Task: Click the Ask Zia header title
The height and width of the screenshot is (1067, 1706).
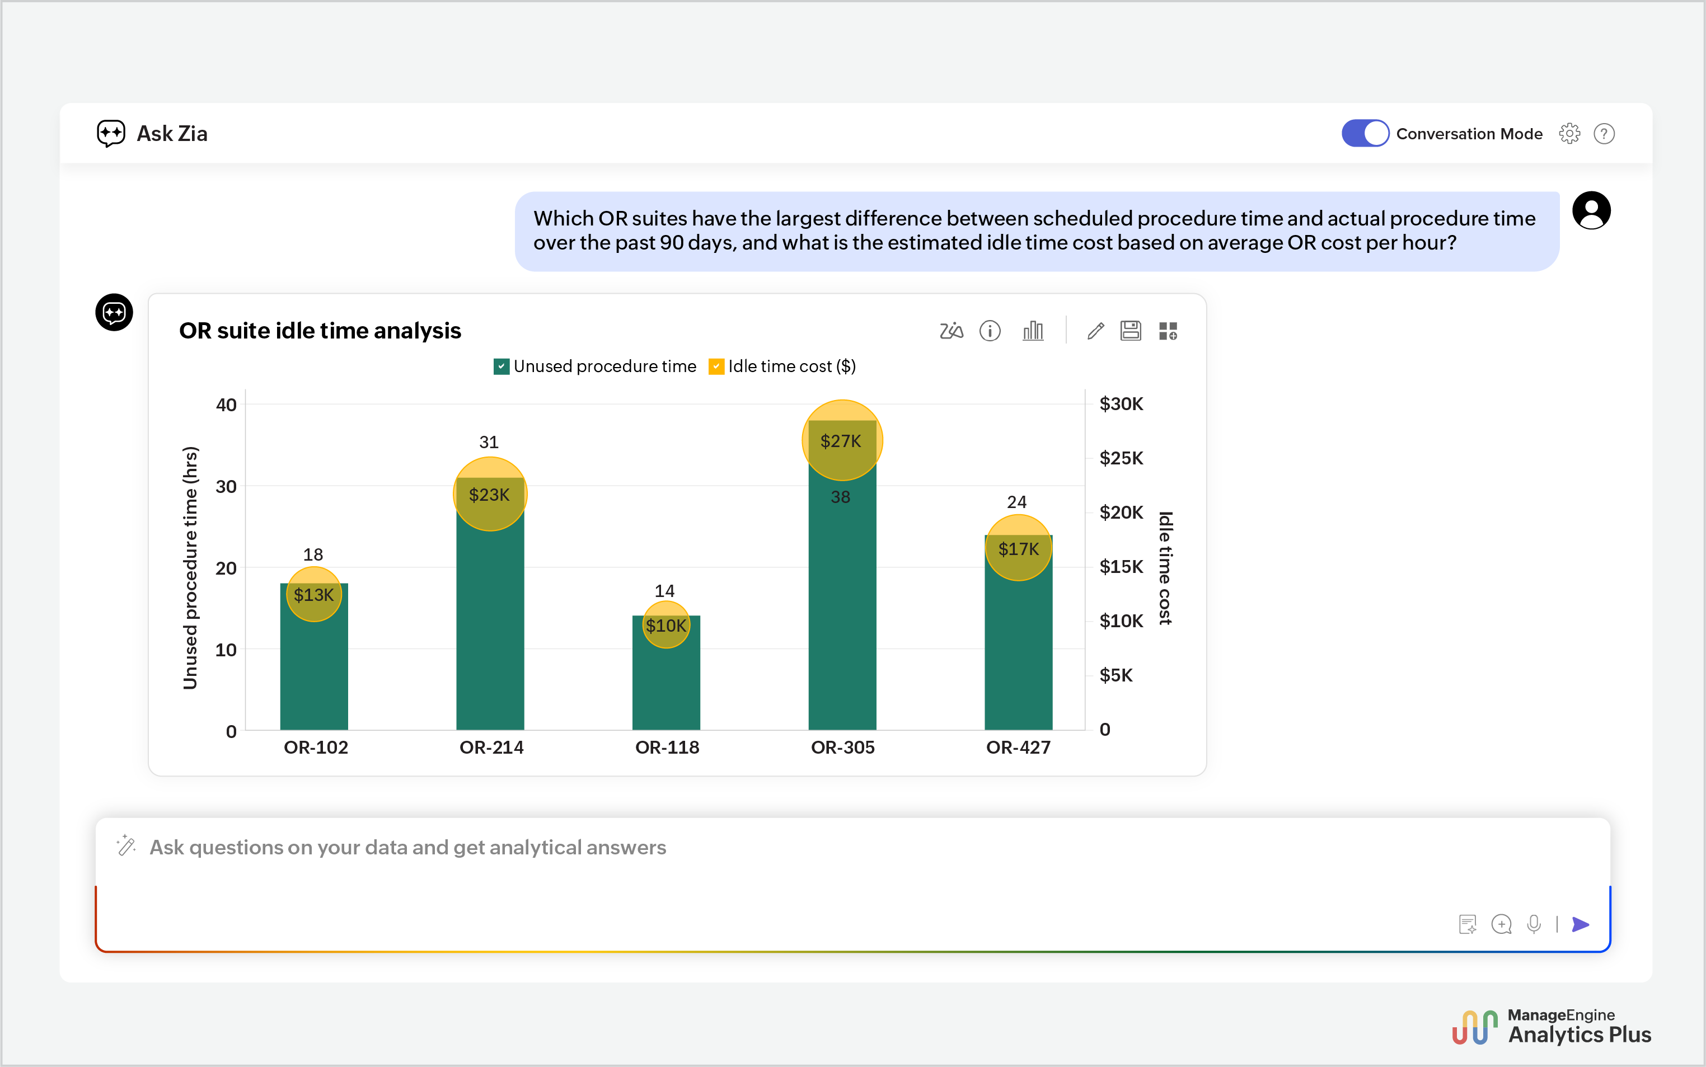Action: [171, 133]
